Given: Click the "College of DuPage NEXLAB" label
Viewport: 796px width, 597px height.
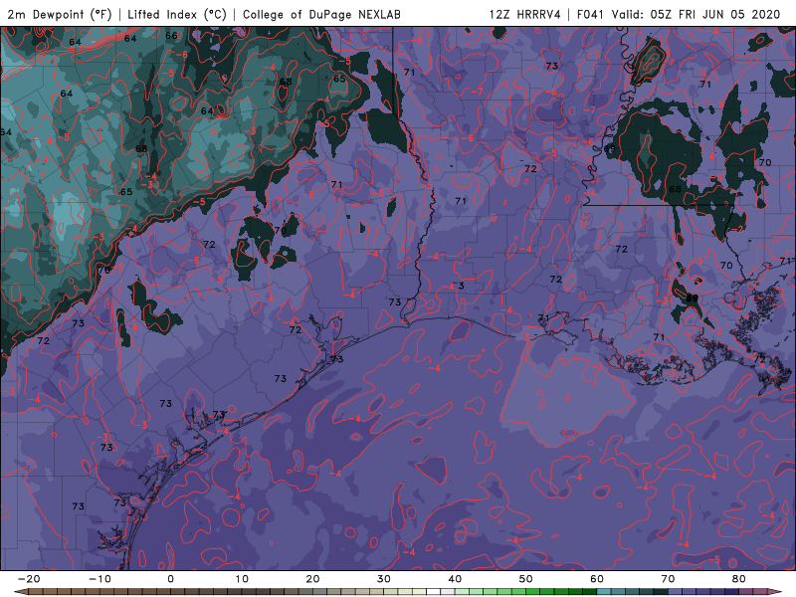Looking at the screenshot, I should coord(321,14).
